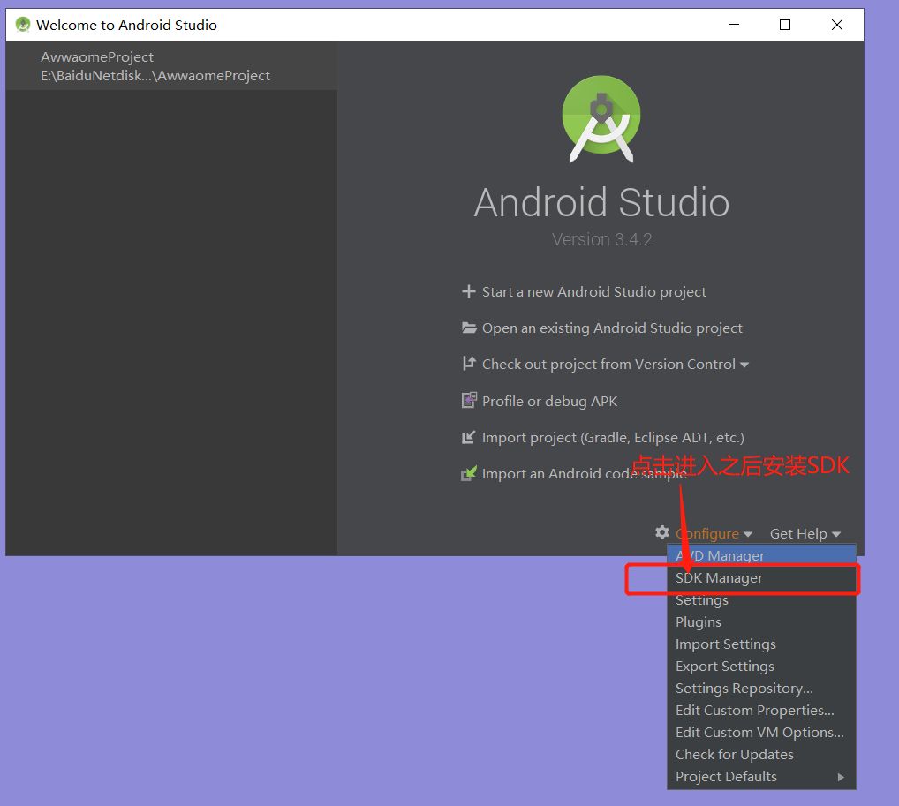
Task: Select AVD Manager from Configure menu
Action: 761,555
